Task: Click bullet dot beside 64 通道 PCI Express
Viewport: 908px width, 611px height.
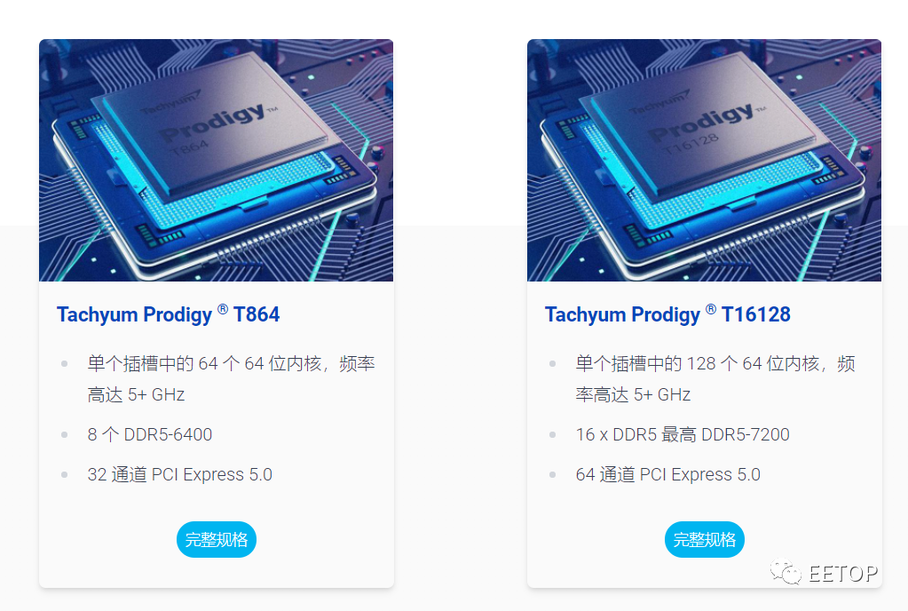Action: (552, 474)
